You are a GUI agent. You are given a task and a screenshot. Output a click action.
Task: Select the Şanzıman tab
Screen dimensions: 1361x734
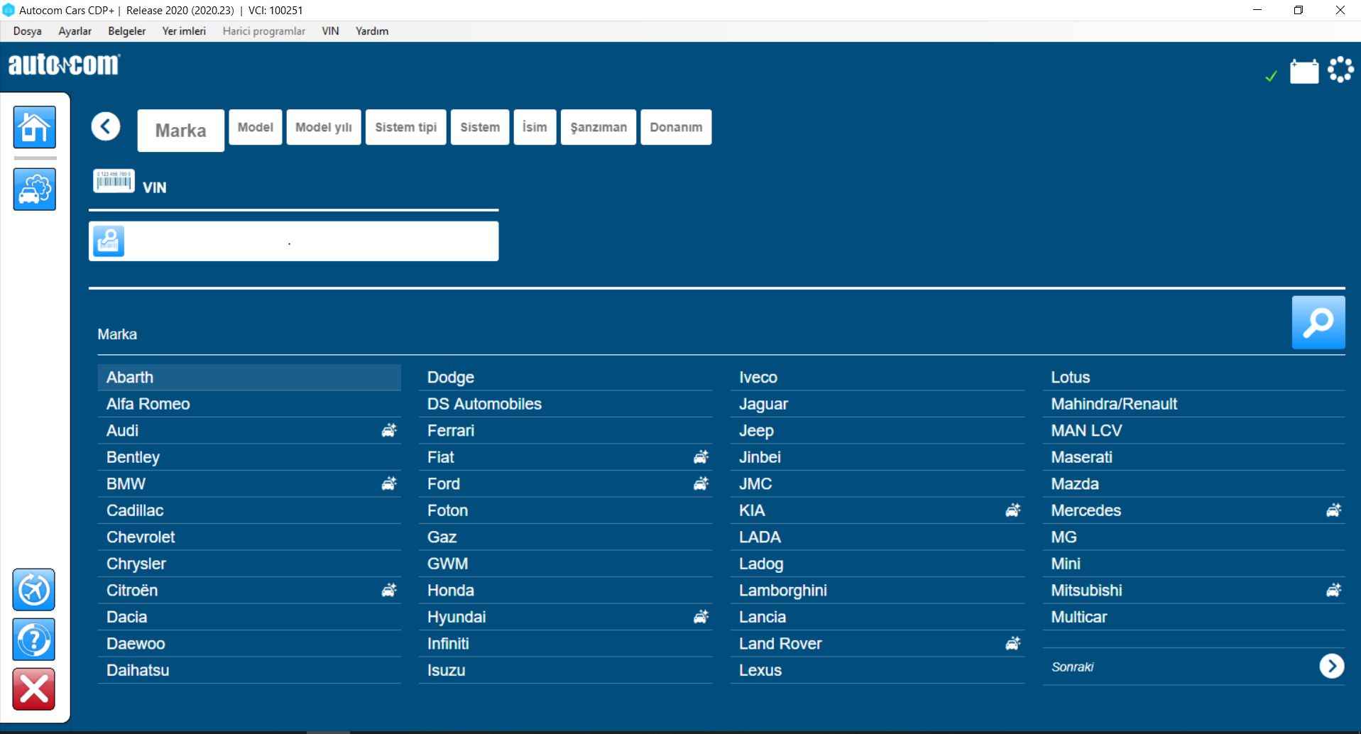click(x=598, y=127)
